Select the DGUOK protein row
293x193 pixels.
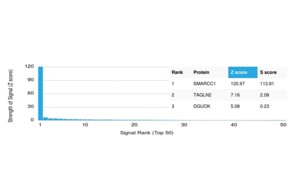[x=202, y=106]
